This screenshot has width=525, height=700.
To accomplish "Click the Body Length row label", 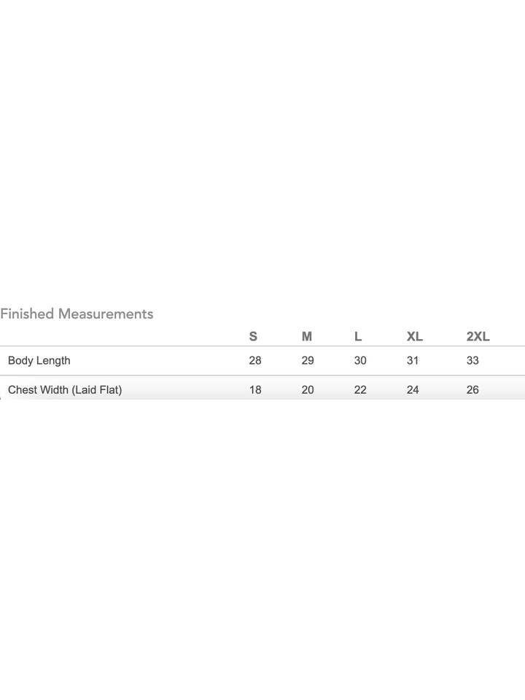I will (39, 360).
